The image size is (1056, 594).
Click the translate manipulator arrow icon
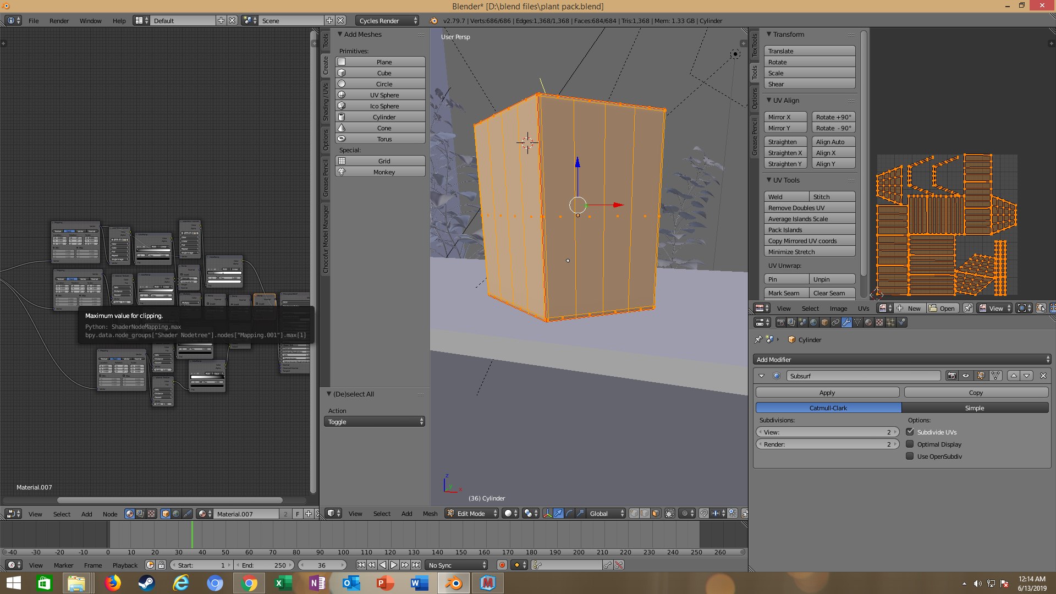click(x=558, y=513)
